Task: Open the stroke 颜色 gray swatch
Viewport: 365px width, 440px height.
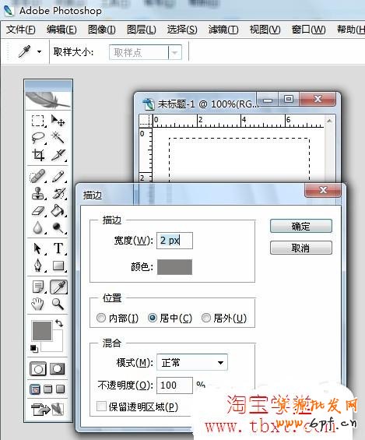Action: pos(174,267)
